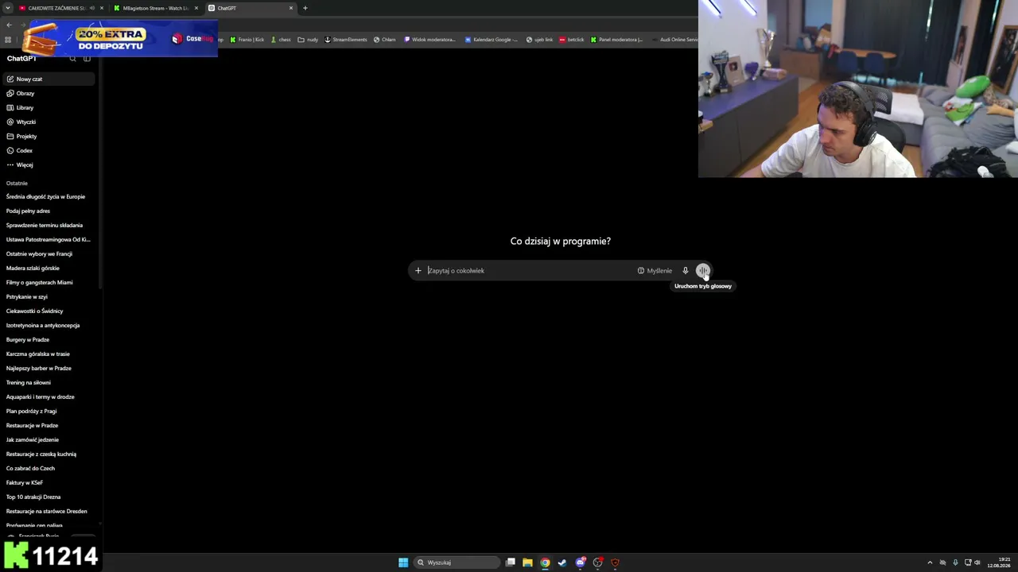Open Library in the sidebar
Image resolution: width=1018 pixels, height=572 pixels.
tap(49, 108)
